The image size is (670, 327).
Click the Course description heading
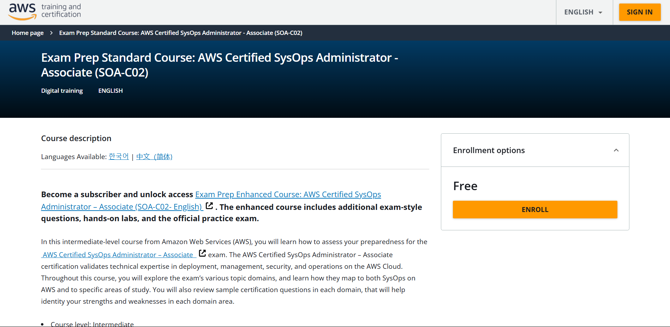click(76, 138)
